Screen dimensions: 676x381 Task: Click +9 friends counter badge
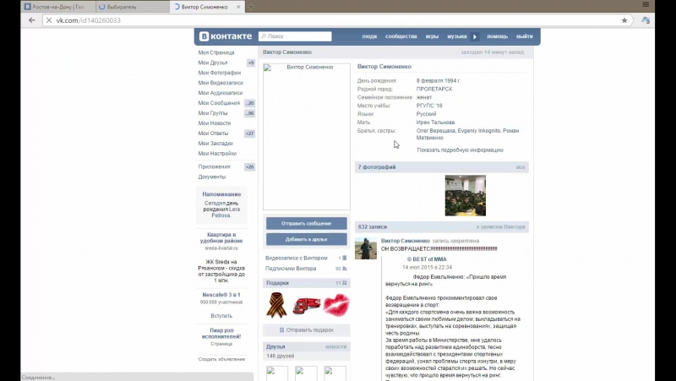pos(250,63)
